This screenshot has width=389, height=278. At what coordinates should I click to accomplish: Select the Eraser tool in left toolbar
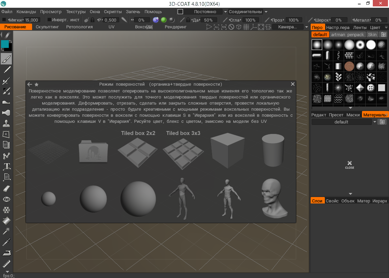pos(6,189)
